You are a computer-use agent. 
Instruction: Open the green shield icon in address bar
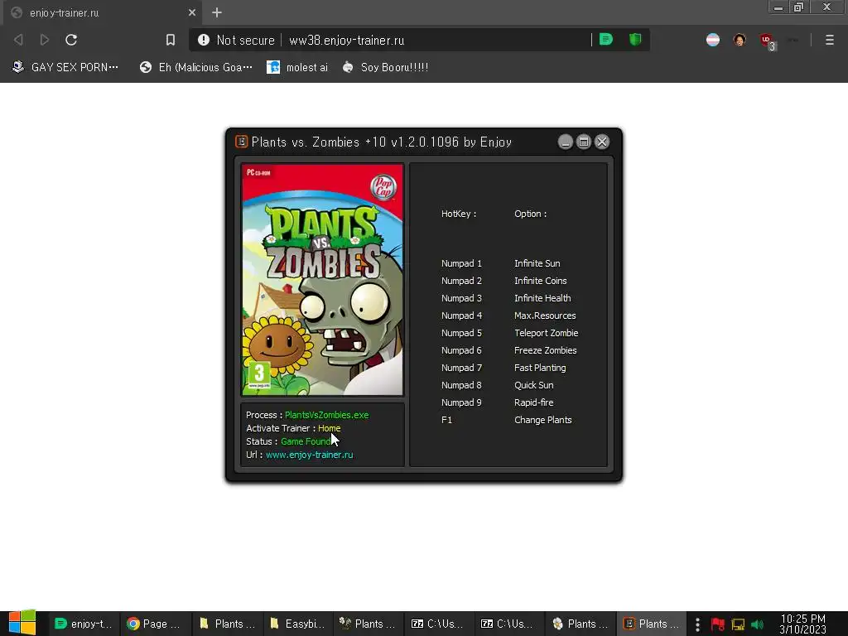[x=635, y=40]
